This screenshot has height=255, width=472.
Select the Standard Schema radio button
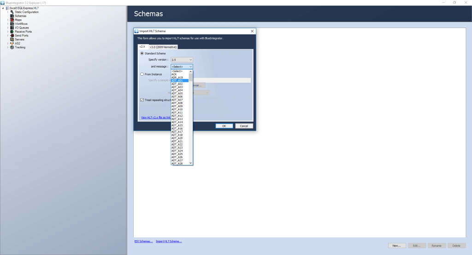pyautogui.click(x=142, y=53)
